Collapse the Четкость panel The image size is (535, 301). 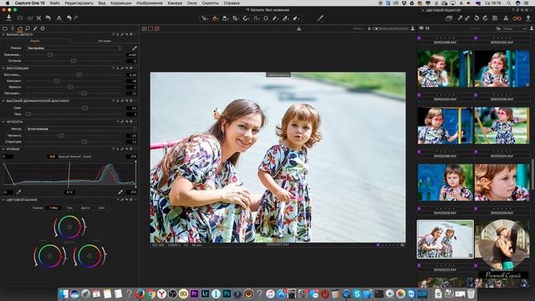click(x=3, y=122)
